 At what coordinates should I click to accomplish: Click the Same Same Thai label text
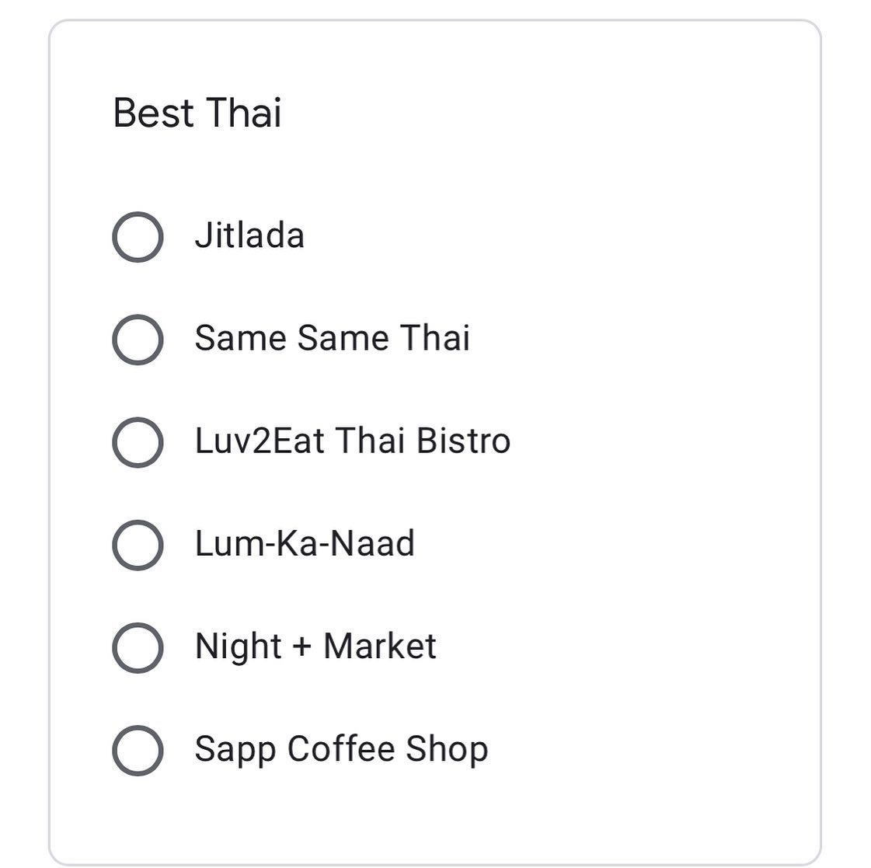(x=332, y=339)
